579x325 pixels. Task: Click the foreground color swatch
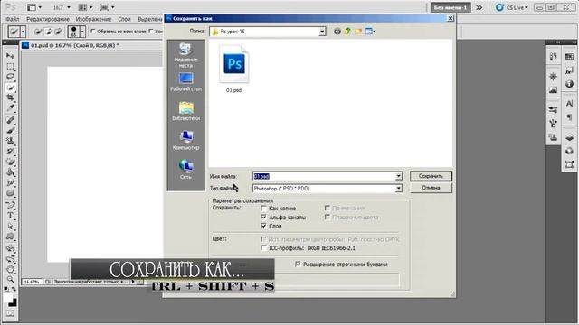8,298
